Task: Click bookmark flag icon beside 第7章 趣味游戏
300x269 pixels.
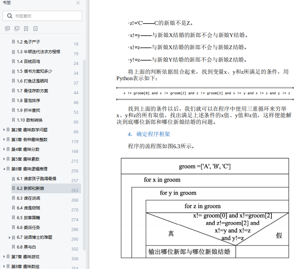Action: (x=8, y=257)
